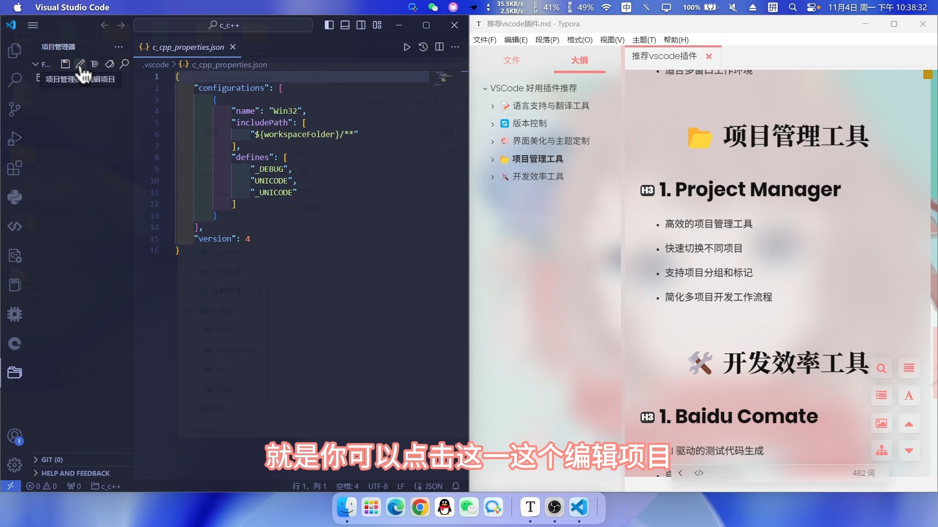Image resolution: width=938 pixels, height=527 pixels.
Task: Expand 开发效率工具 outline node
Action: click(x=492, y=177)
